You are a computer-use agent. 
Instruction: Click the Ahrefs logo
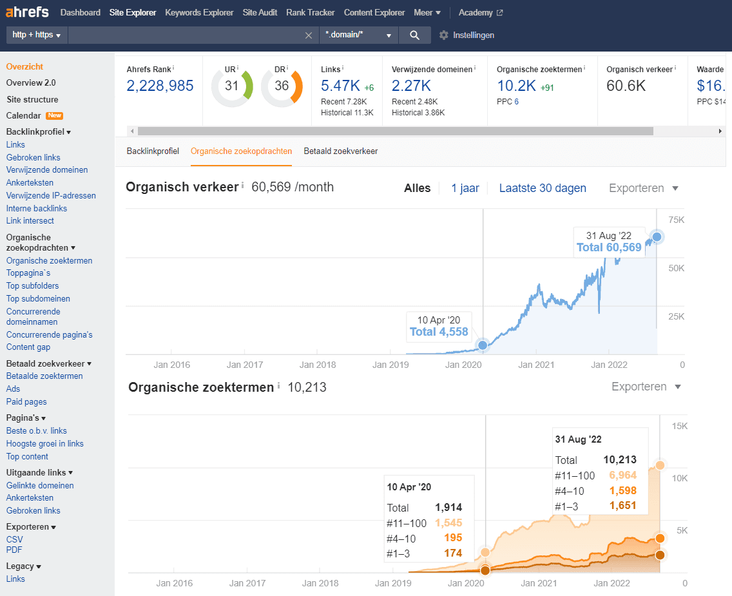coord(26,12)
